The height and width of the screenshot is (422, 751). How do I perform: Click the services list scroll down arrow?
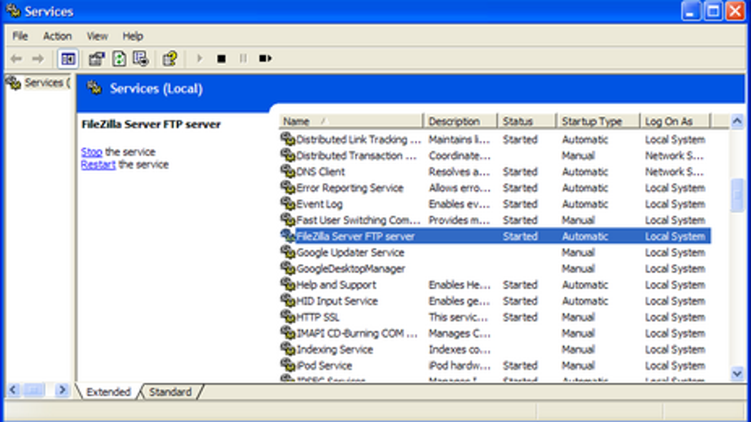pos(737,373)
